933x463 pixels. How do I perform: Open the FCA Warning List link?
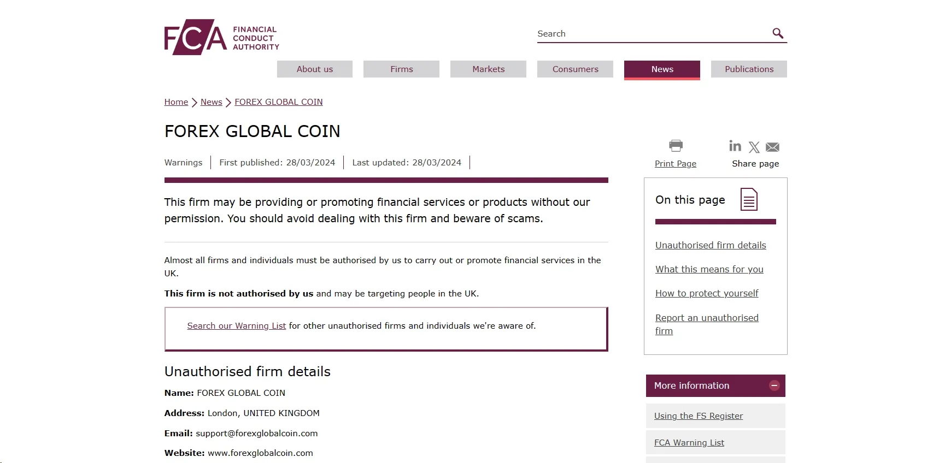[x=689, y=443]
